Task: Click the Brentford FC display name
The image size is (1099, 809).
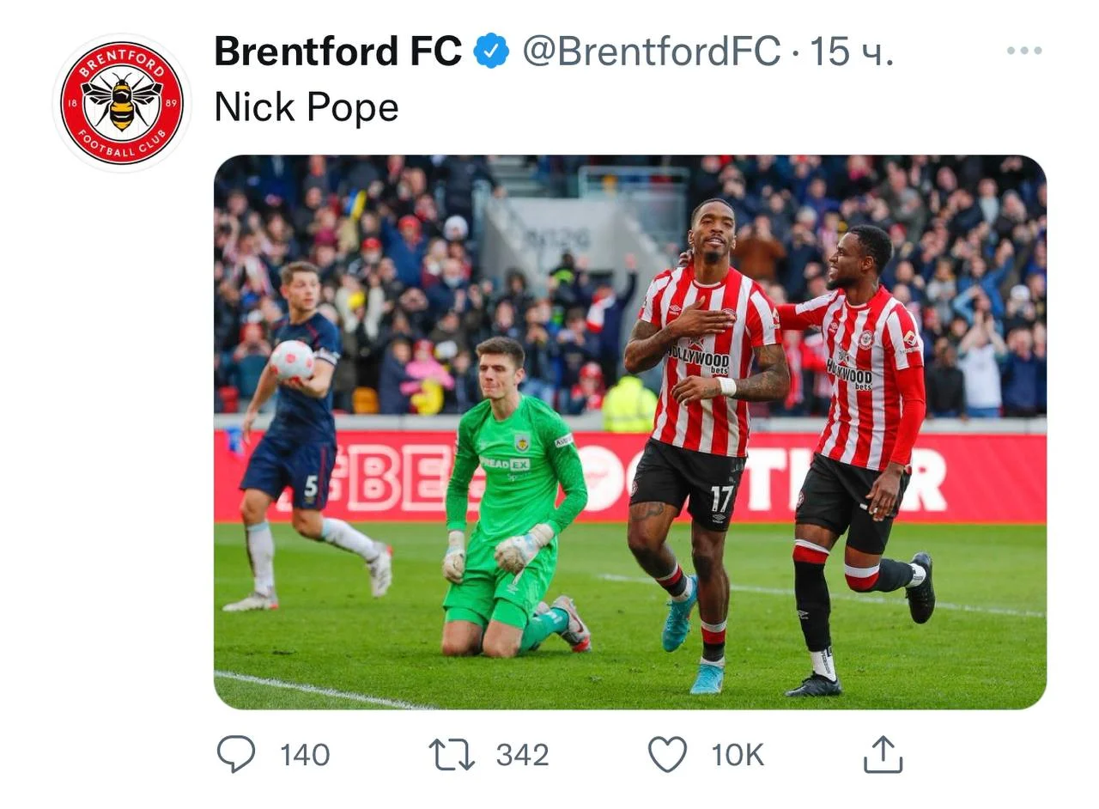Action: pos(337,52)
